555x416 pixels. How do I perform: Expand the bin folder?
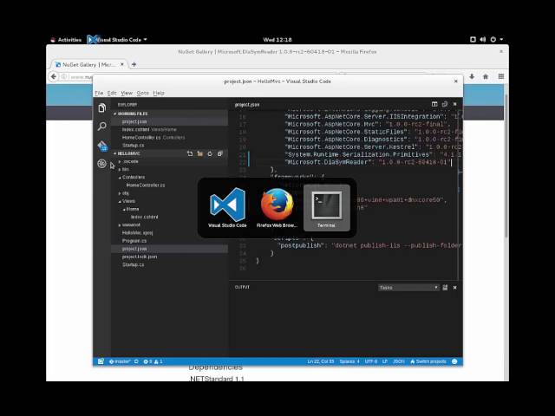[x=120, y=170]
